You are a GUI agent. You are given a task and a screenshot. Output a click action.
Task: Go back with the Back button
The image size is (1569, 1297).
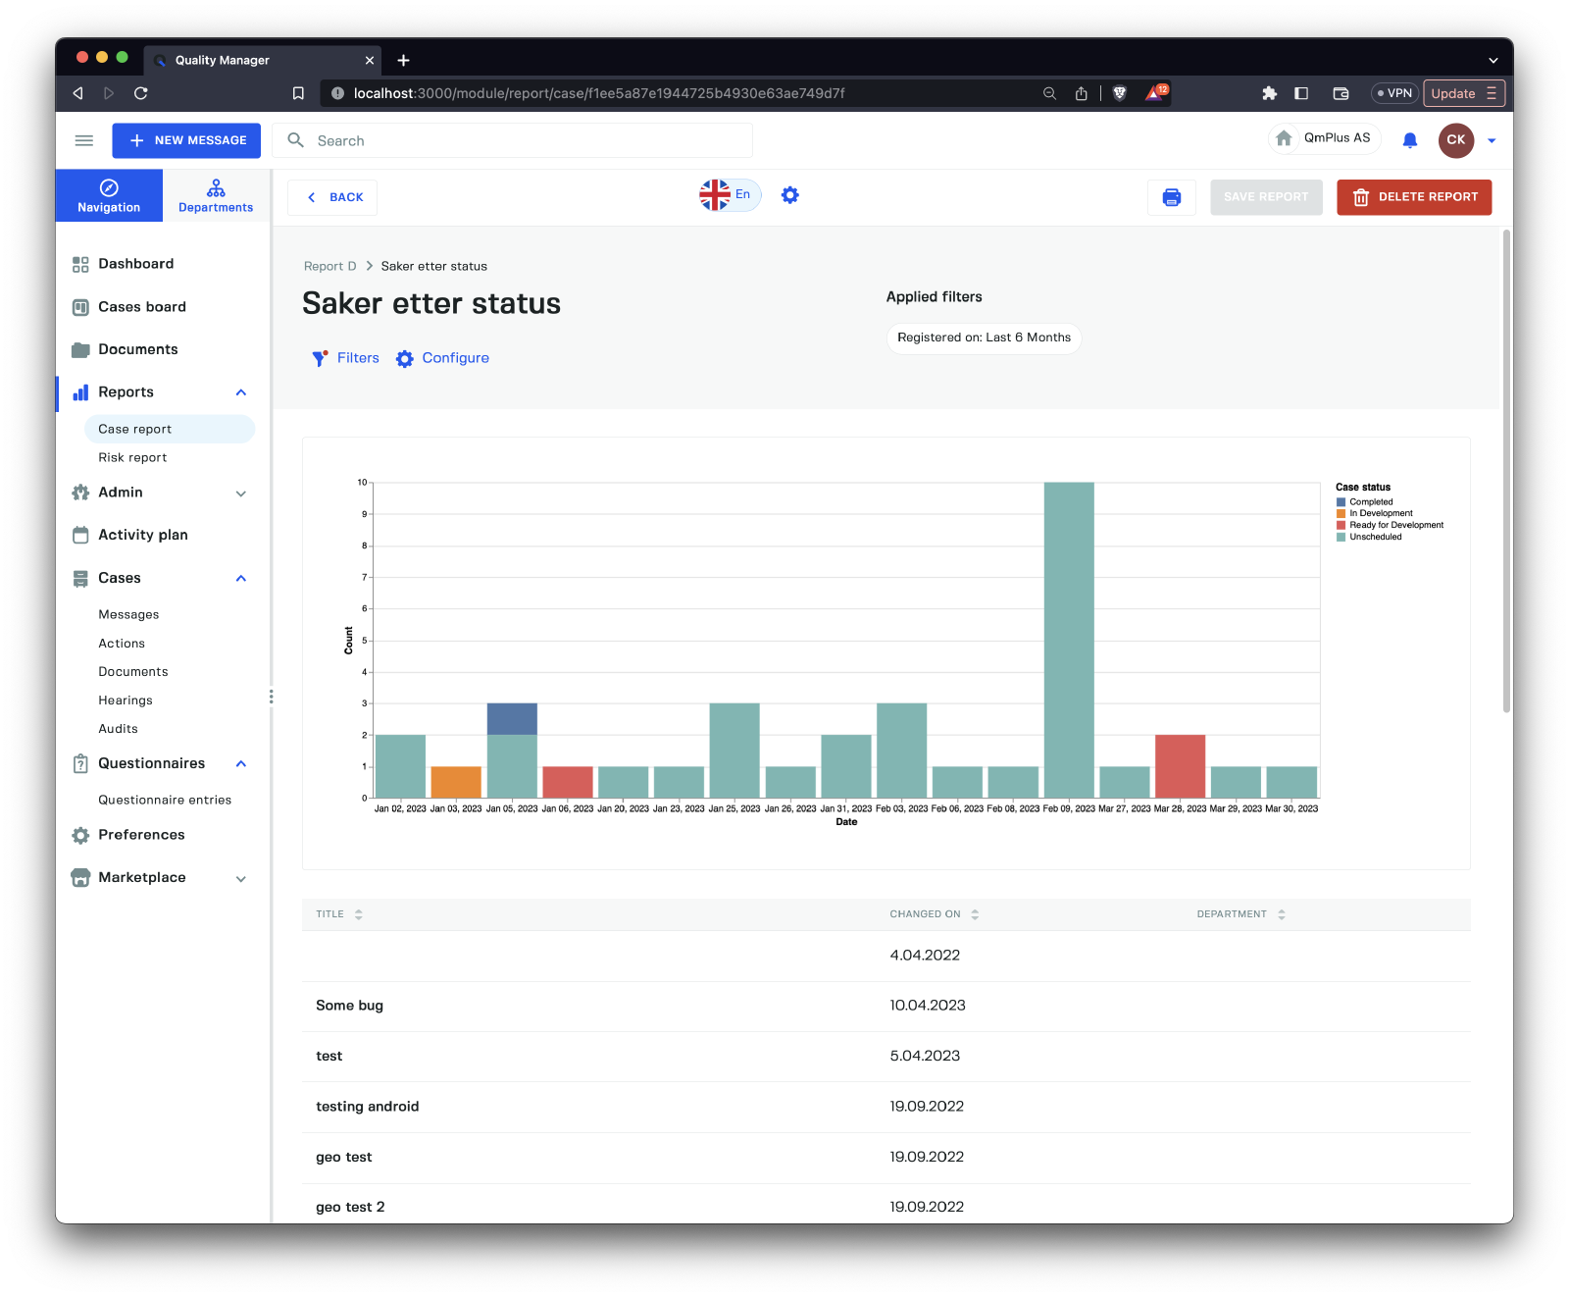point(332,197)
